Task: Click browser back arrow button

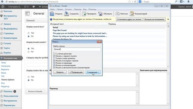Action: pos(2,2)
